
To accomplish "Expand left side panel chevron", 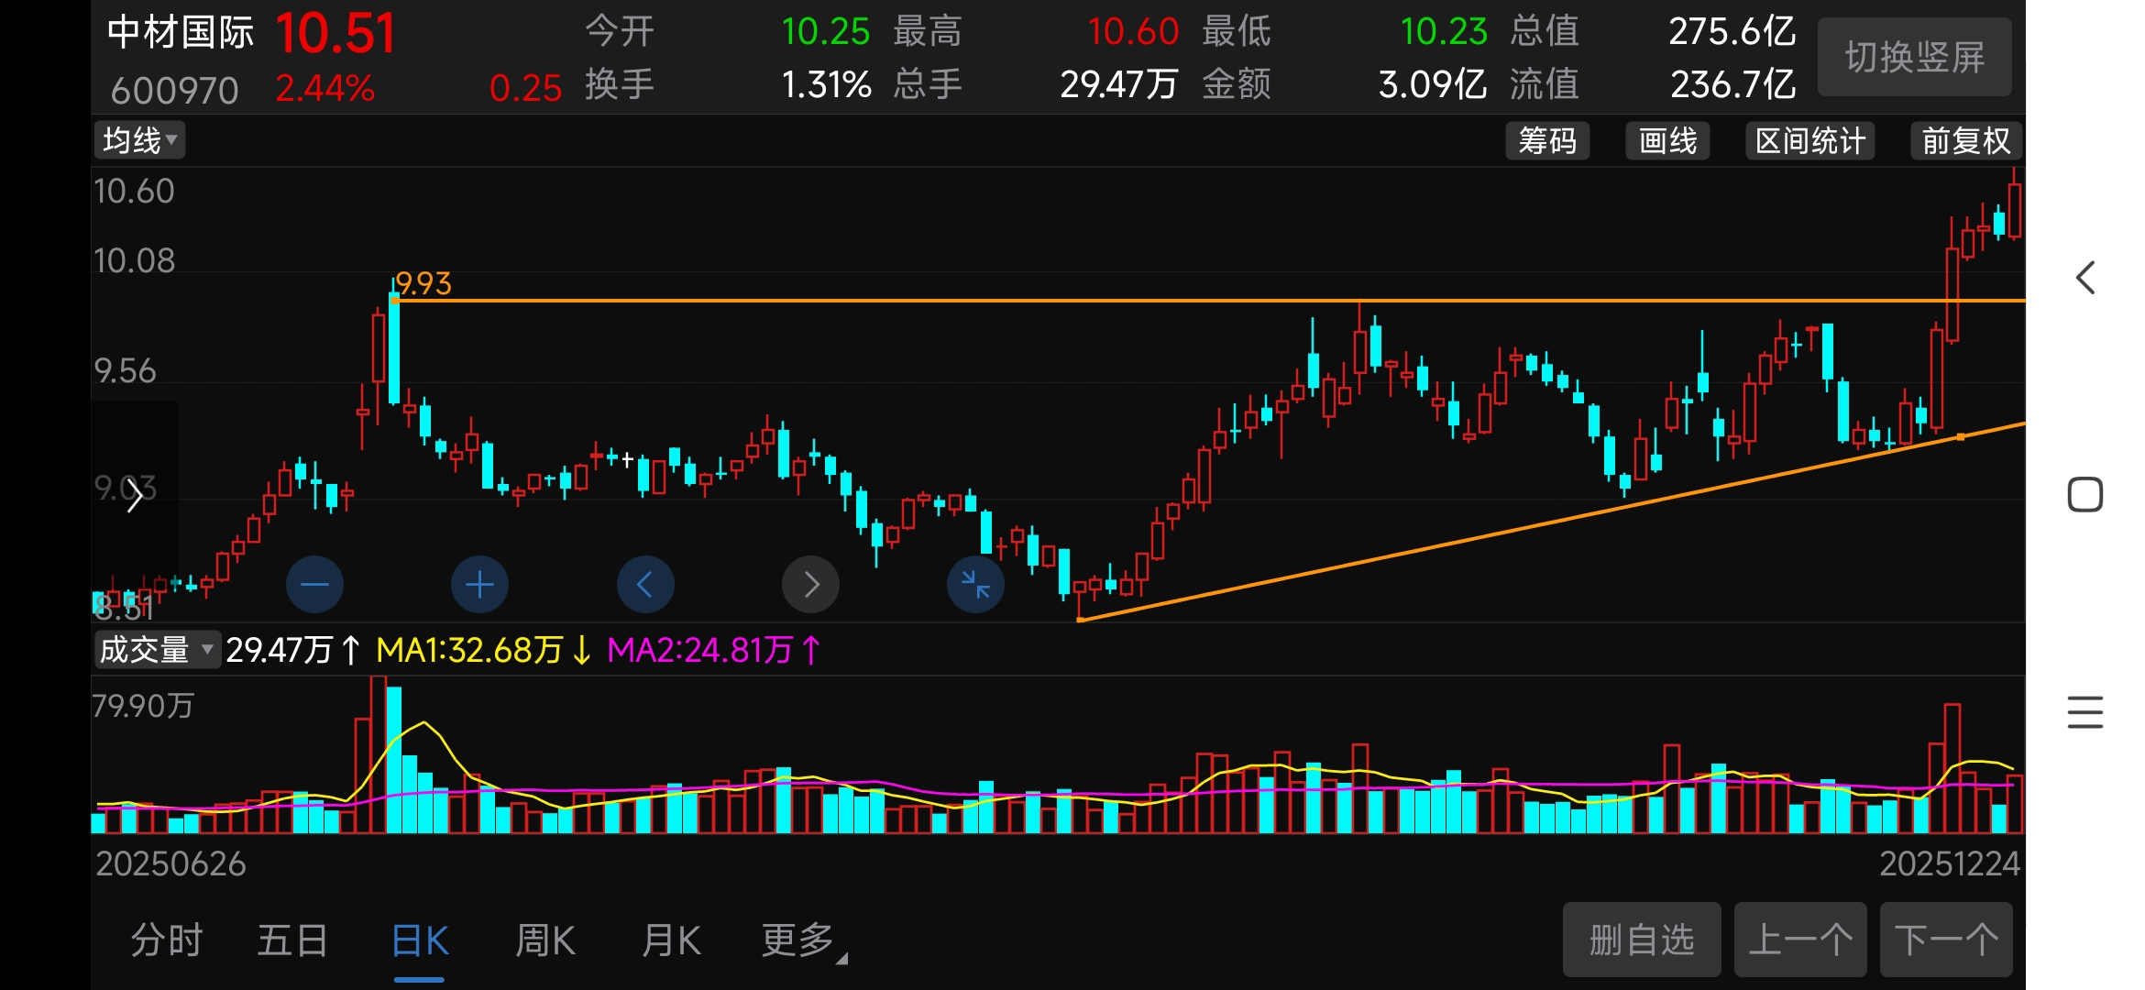I will click(135, 496).
